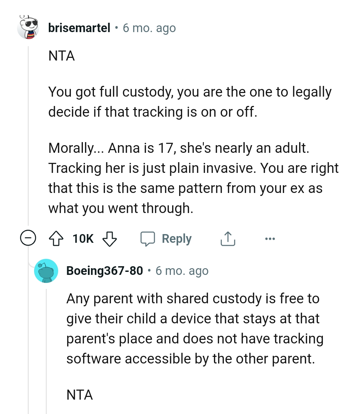This screenshot has height=414, width=361.
Task: Collapse brisemartel's comment thread
Action: (28, 238)
